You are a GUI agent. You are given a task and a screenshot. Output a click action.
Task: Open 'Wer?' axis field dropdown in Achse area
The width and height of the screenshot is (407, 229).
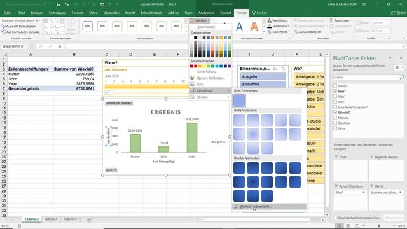point(363,193)
